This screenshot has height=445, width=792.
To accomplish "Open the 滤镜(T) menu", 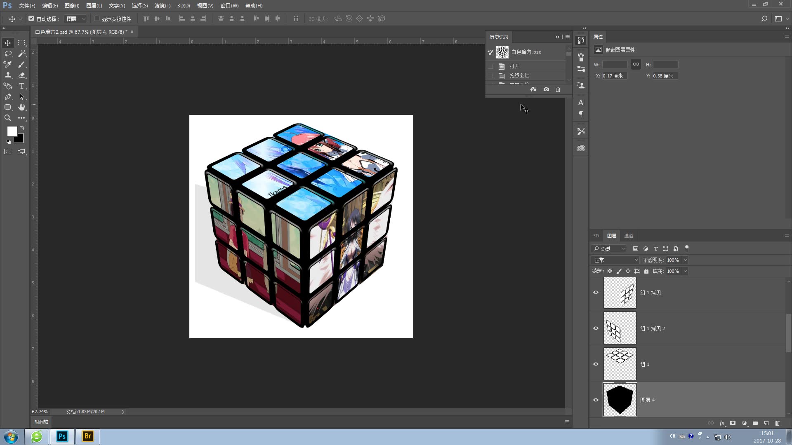I will click(x=162, y=6).
